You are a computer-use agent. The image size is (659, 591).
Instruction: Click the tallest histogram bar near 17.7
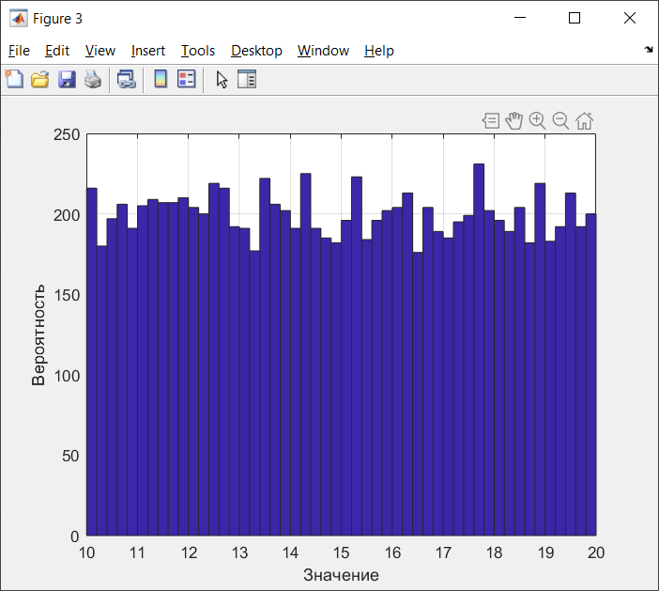(479, 350)
